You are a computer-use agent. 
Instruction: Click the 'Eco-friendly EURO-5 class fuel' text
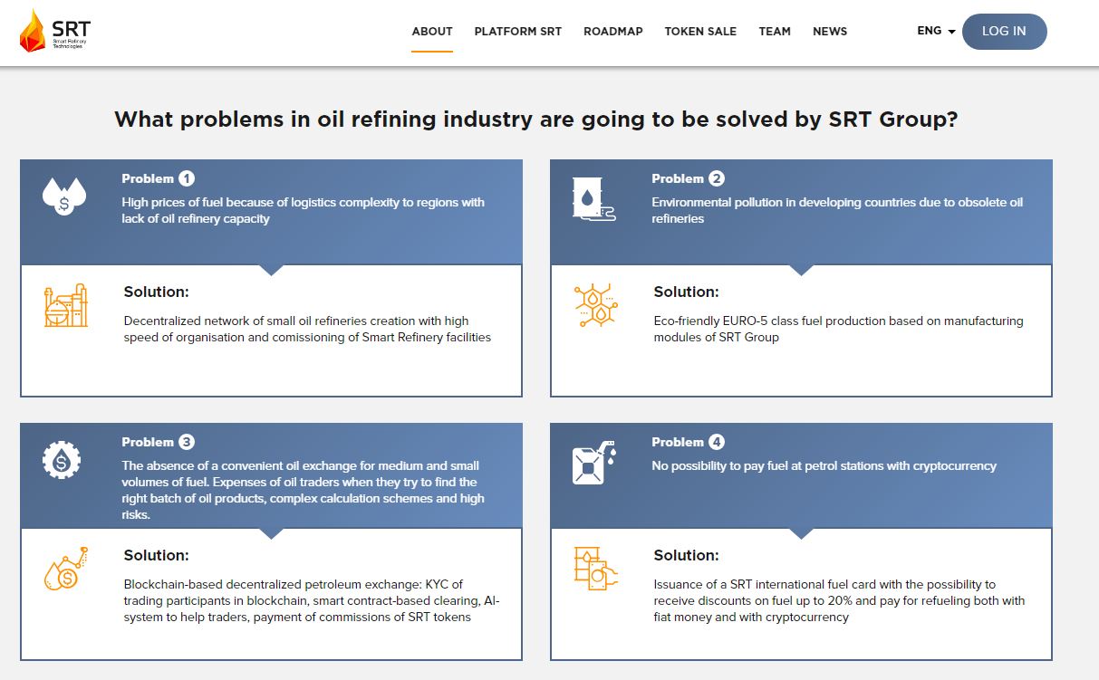[x=838, y=329]
